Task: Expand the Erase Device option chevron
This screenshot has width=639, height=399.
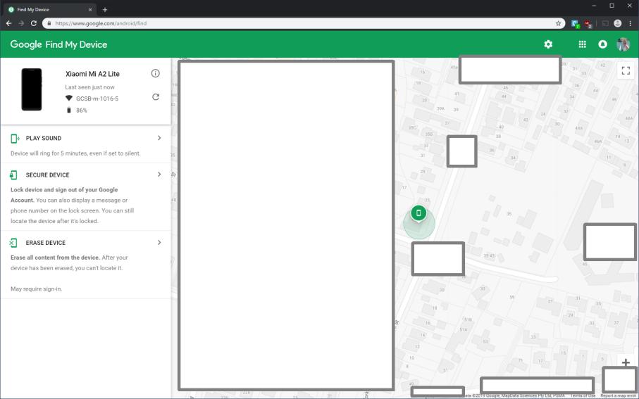Action: tap(159, 242)
